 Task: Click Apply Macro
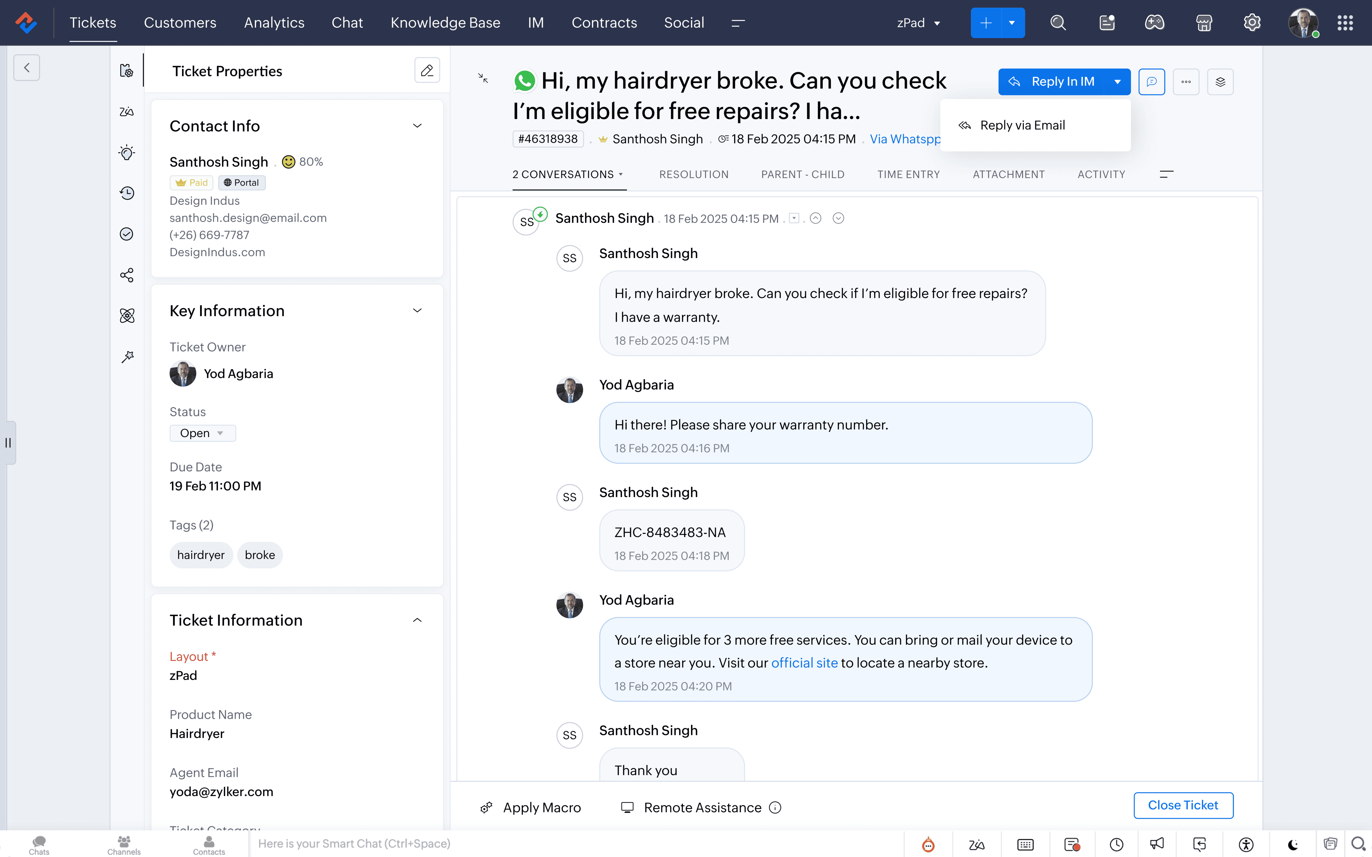pos(531,808)
